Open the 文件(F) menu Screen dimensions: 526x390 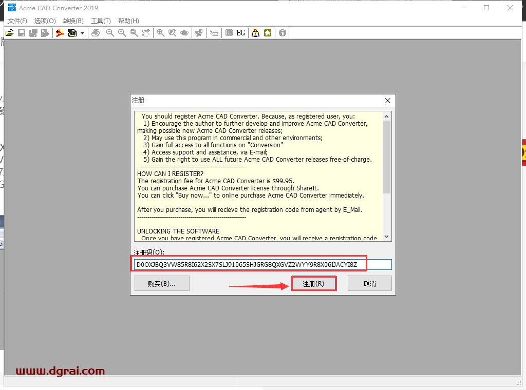(x=17, y=21)
